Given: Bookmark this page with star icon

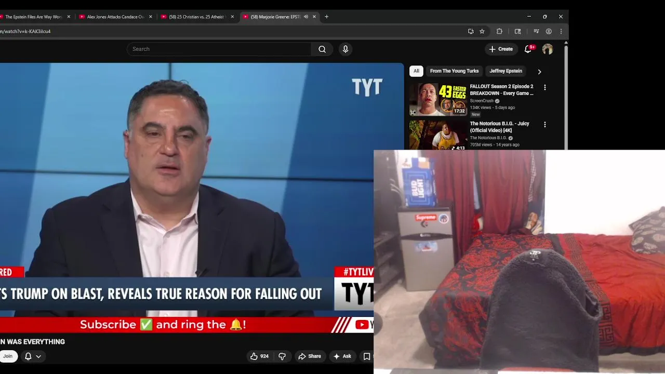Looking at the screenshot, I should click(x=482, y=31).
